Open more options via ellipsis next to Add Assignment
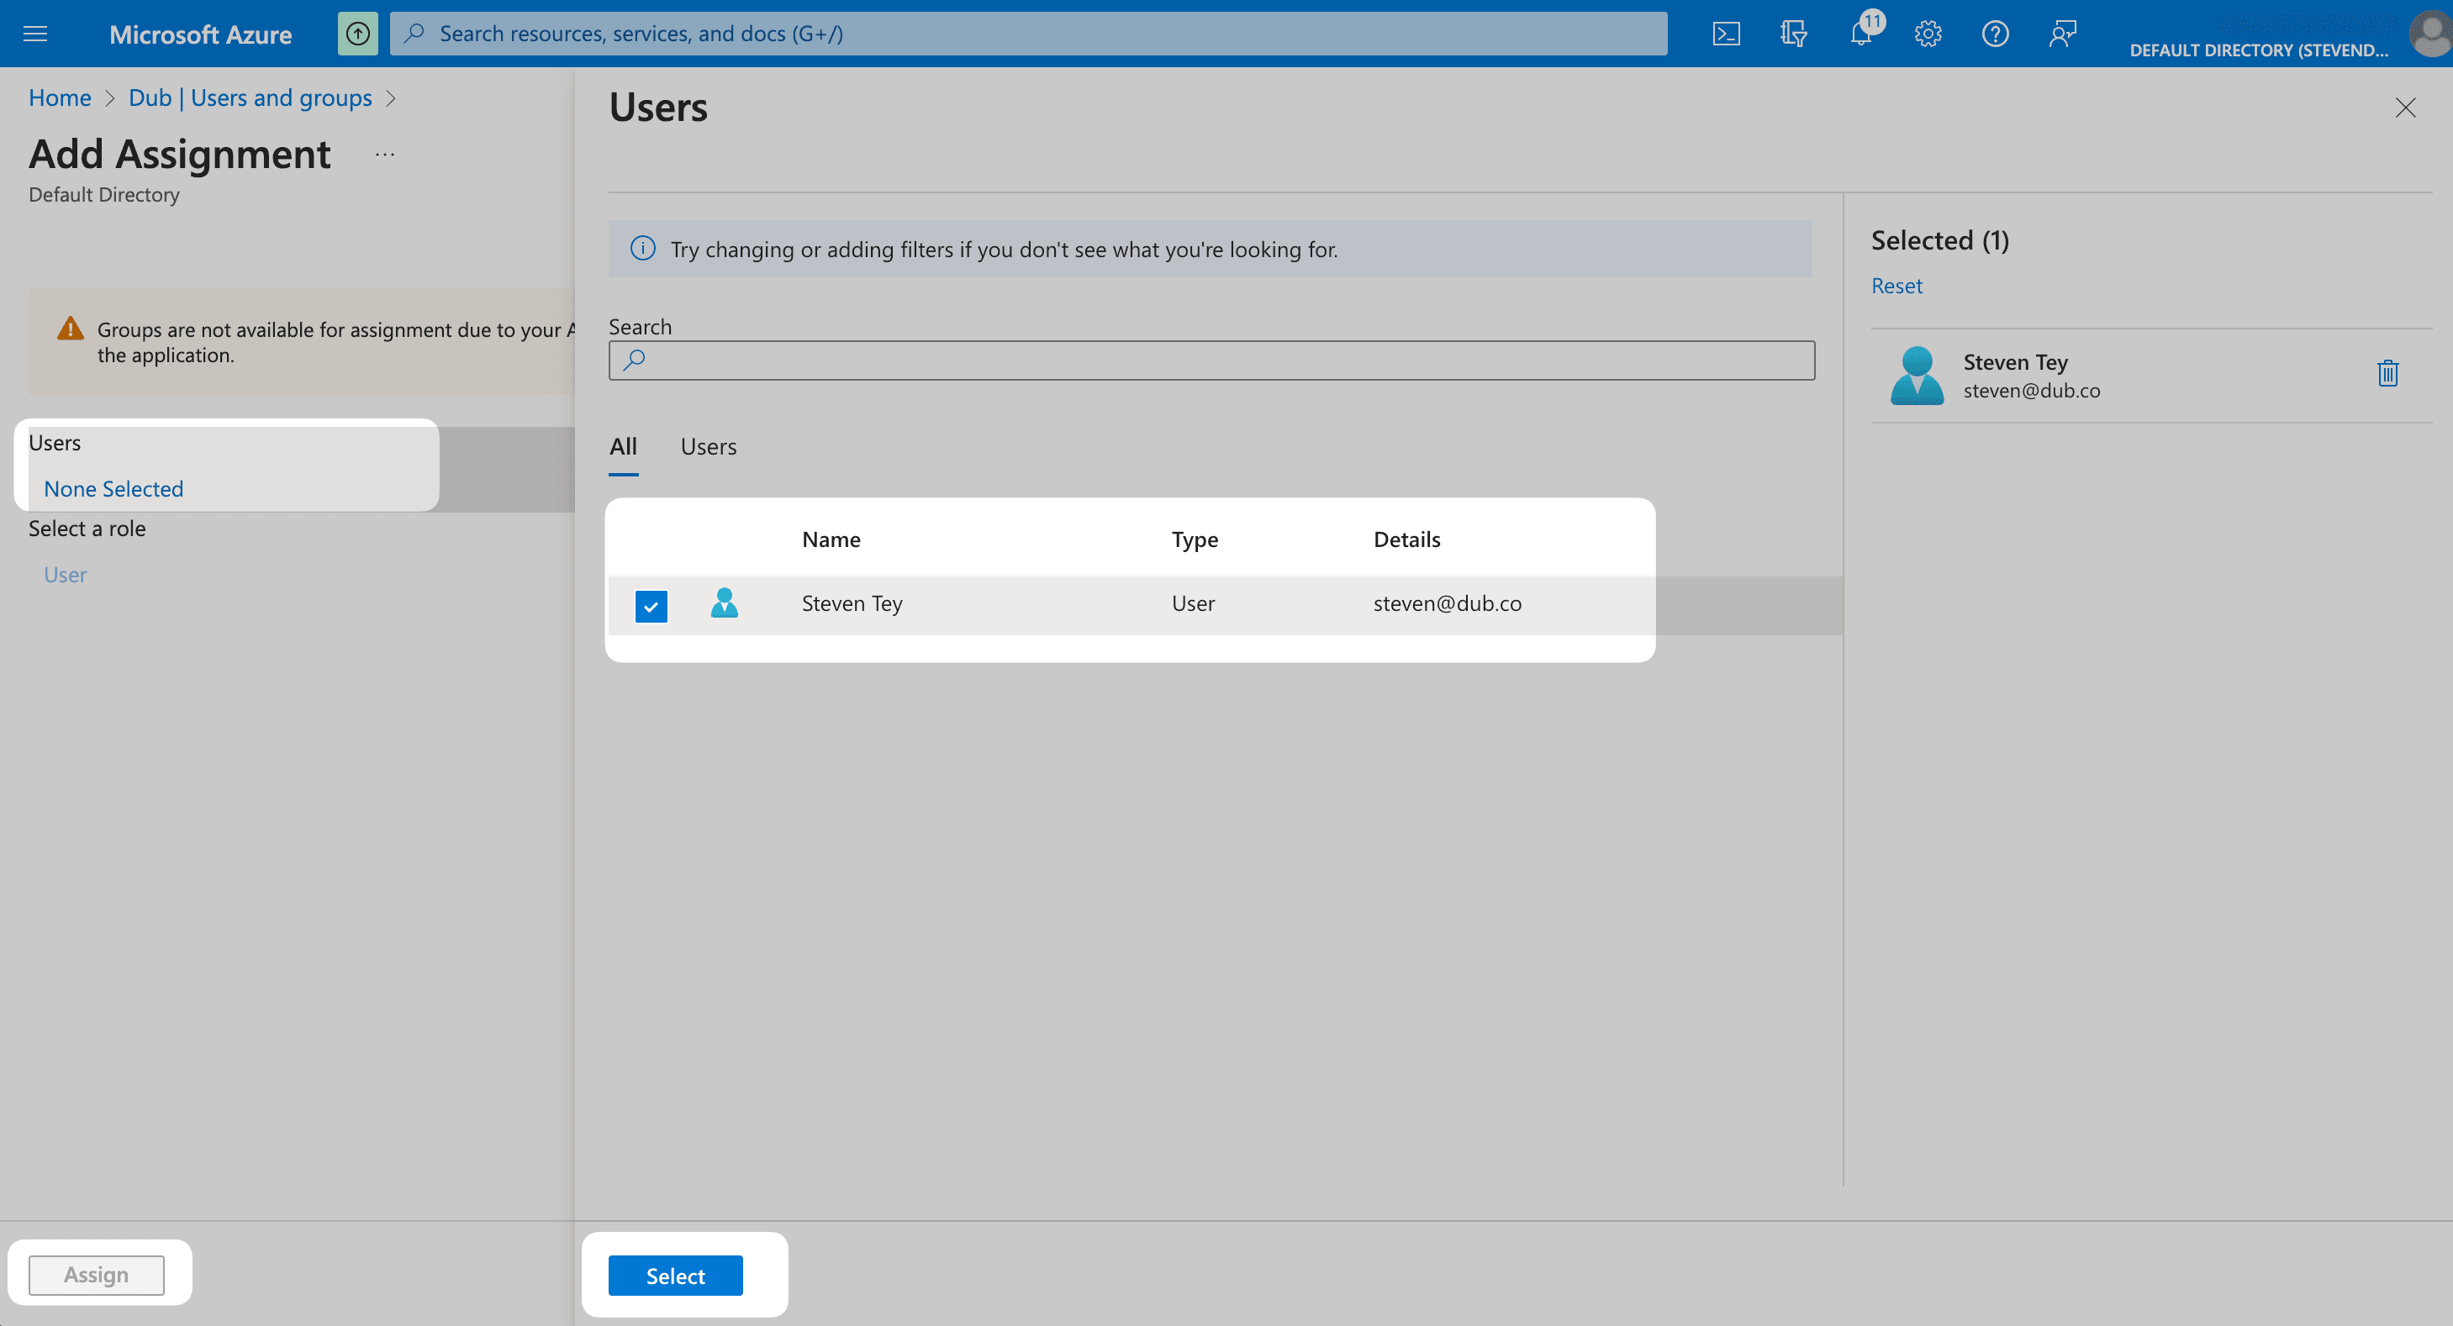This screenshot has width=2453, height=1326. click(385, 153)
